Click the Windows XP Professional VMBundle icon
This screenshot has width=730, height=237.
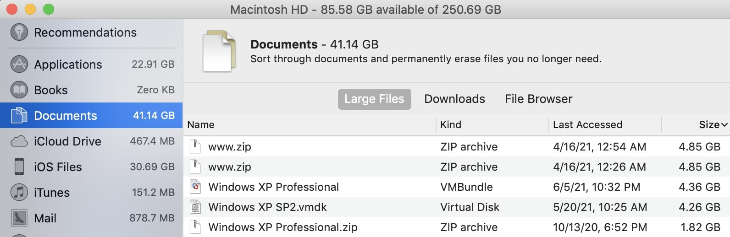tap(196, 187)
